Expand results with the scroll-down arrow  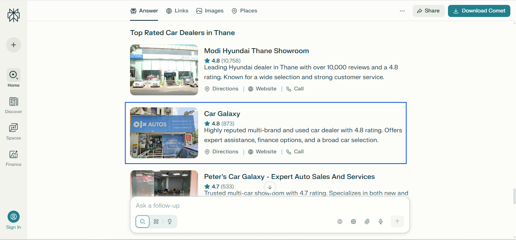270,187
